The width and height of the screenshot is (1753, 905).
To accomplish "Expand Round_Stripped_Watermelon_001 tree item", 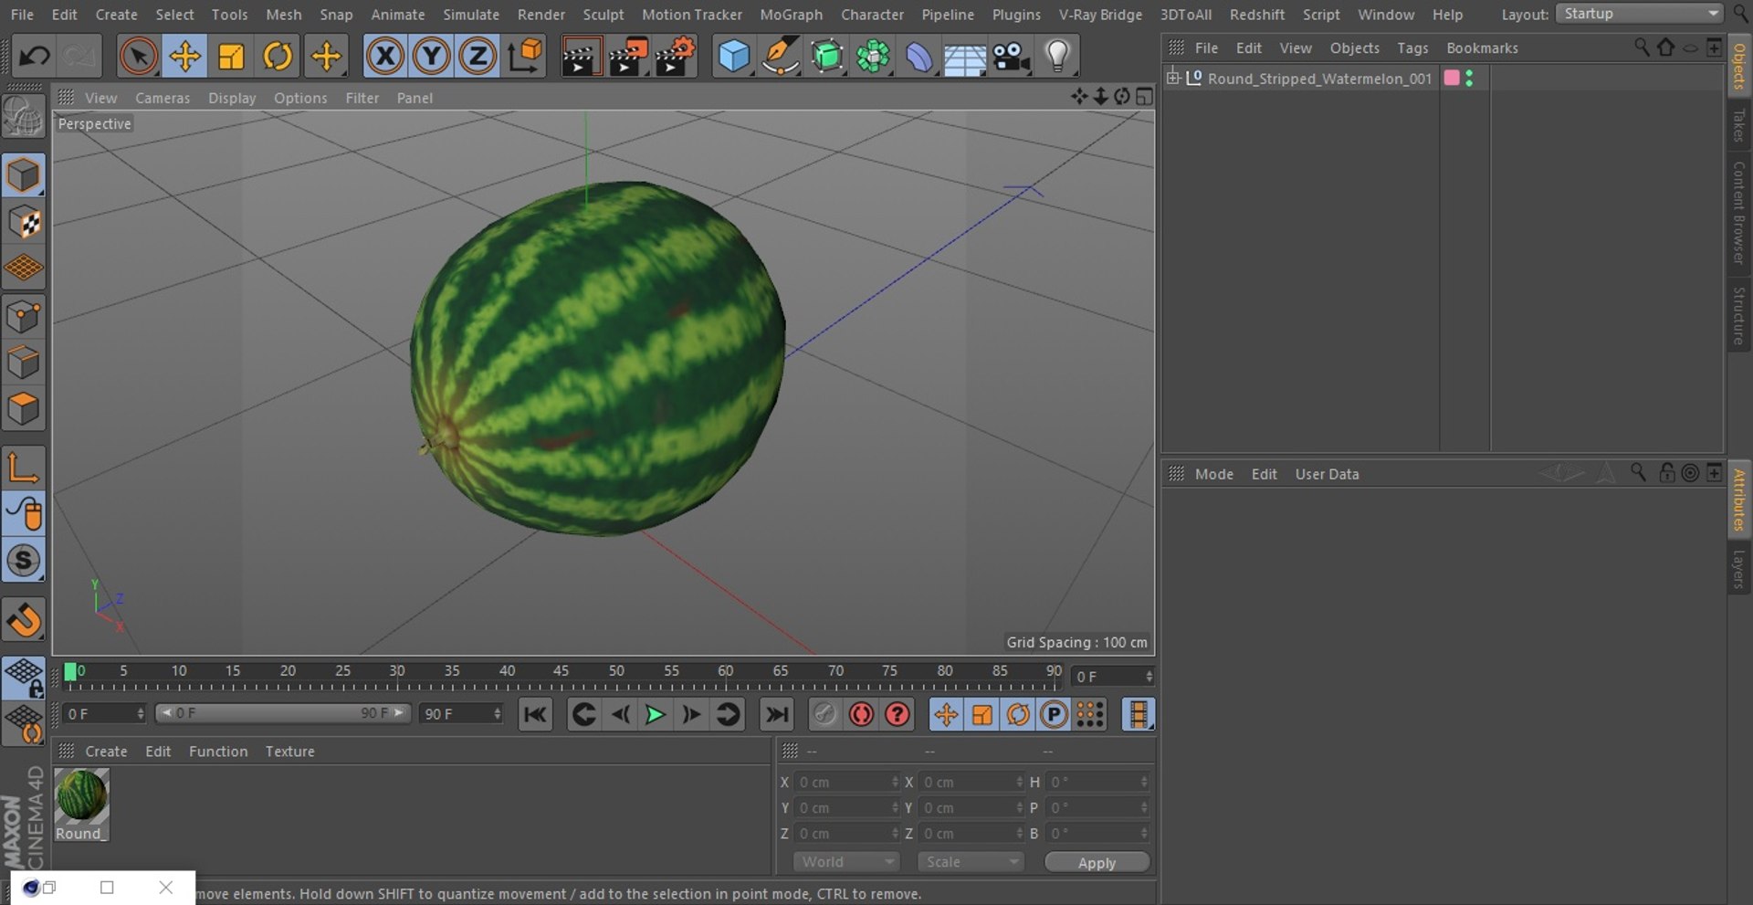I will click(1173, 78).
